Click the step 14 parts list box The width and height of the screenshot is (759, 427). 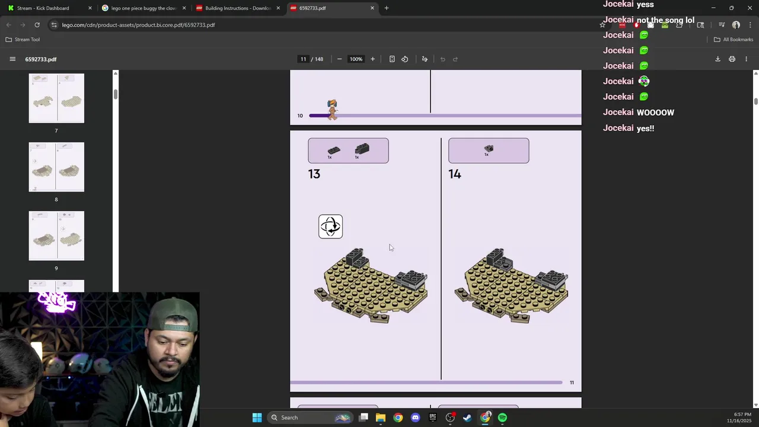[489, 151]
